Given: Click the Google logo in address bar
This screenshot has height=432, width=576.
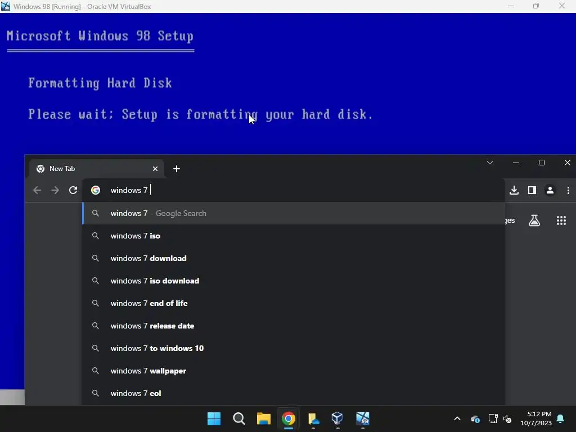Looking at the screenshot, I should pos(96,190).
